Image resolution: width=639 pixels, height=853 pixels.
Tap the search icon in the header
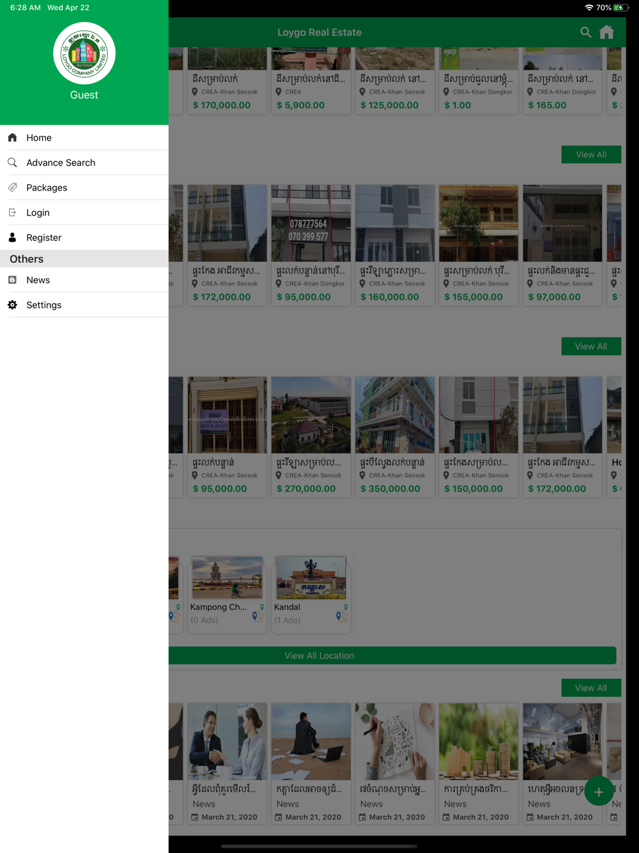pos(585,32)
